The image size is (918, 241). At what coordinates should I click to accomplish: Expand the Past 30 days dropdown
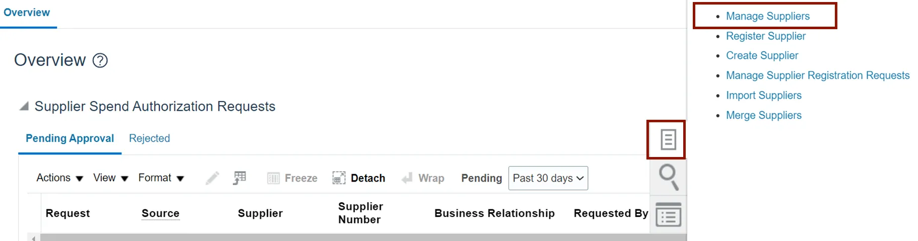[548, 178]
